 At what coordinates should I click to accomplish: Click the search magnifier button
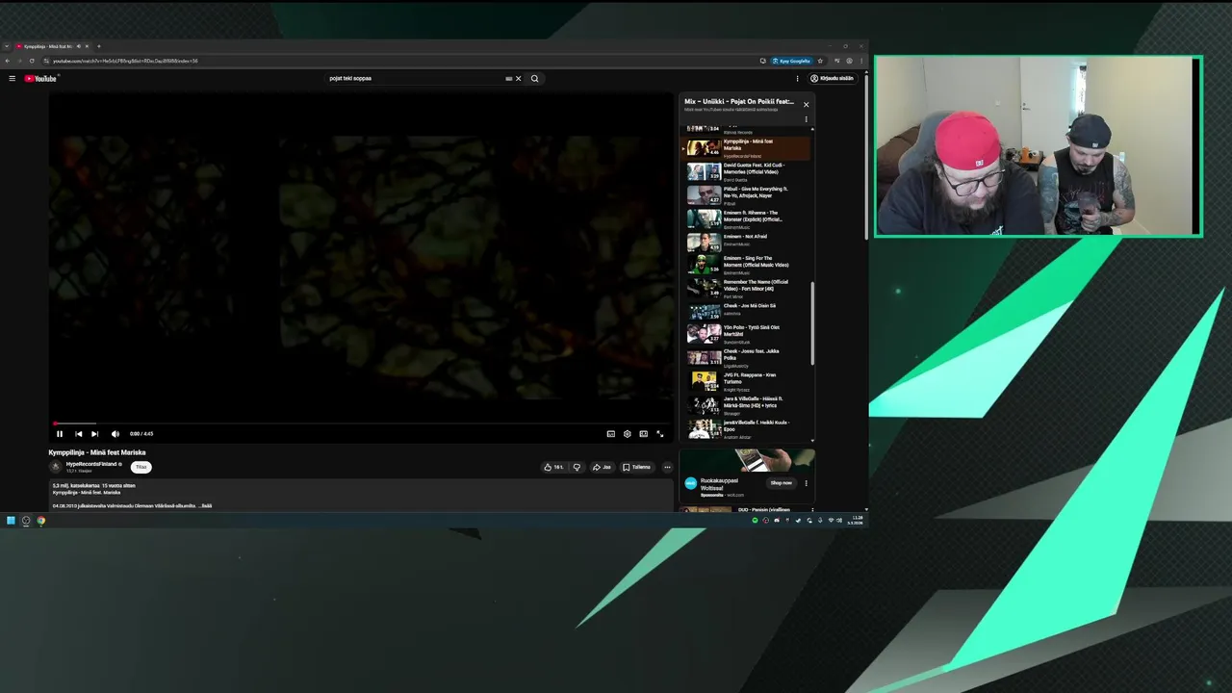point(535,78)
